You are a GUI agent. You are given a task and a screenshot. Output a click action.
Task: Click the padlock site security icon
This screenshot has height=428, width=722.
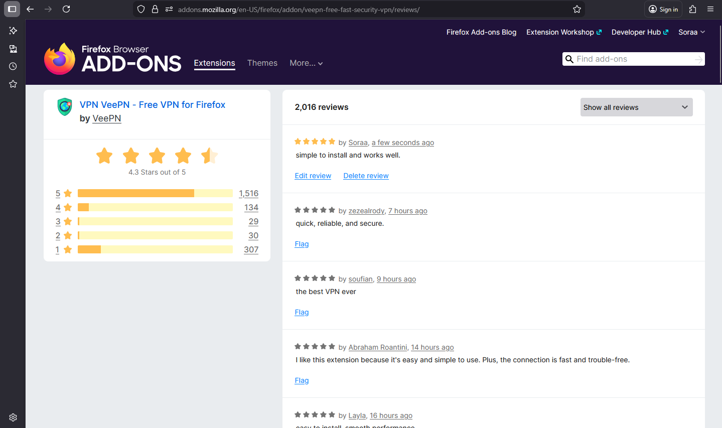(155, 9)
